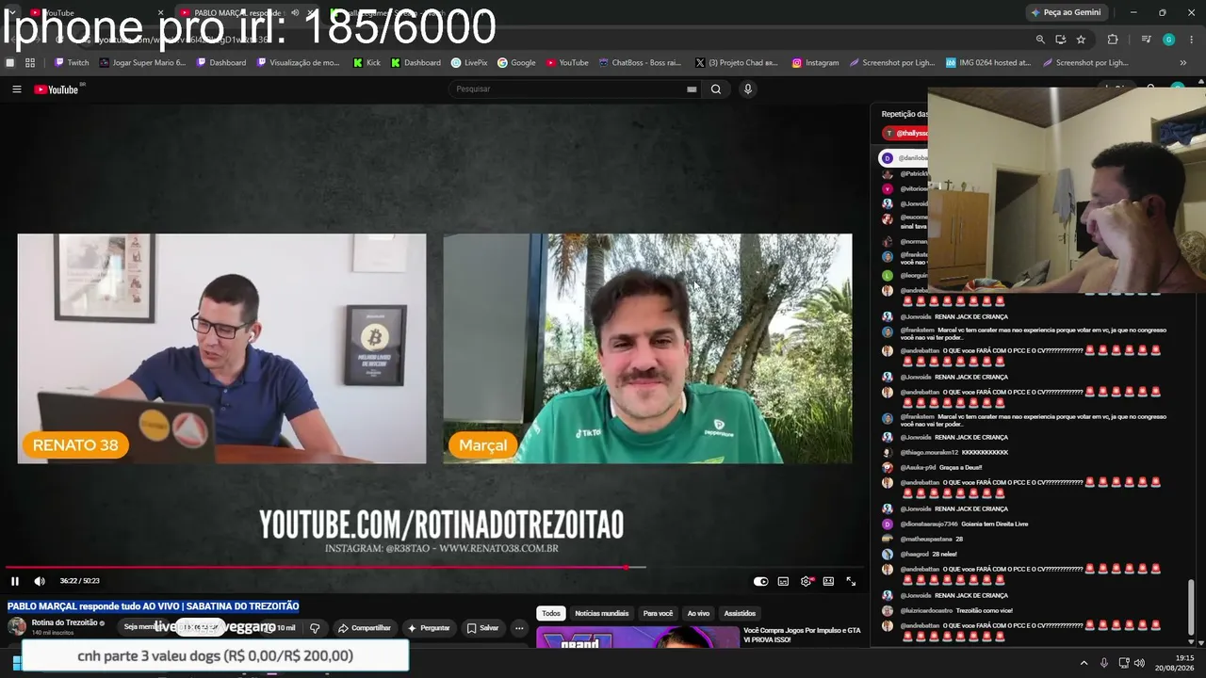Open the Projeto Chad X bookmark
The width and height of the screenshot is (1206, 678).
[x=737, y=63]
